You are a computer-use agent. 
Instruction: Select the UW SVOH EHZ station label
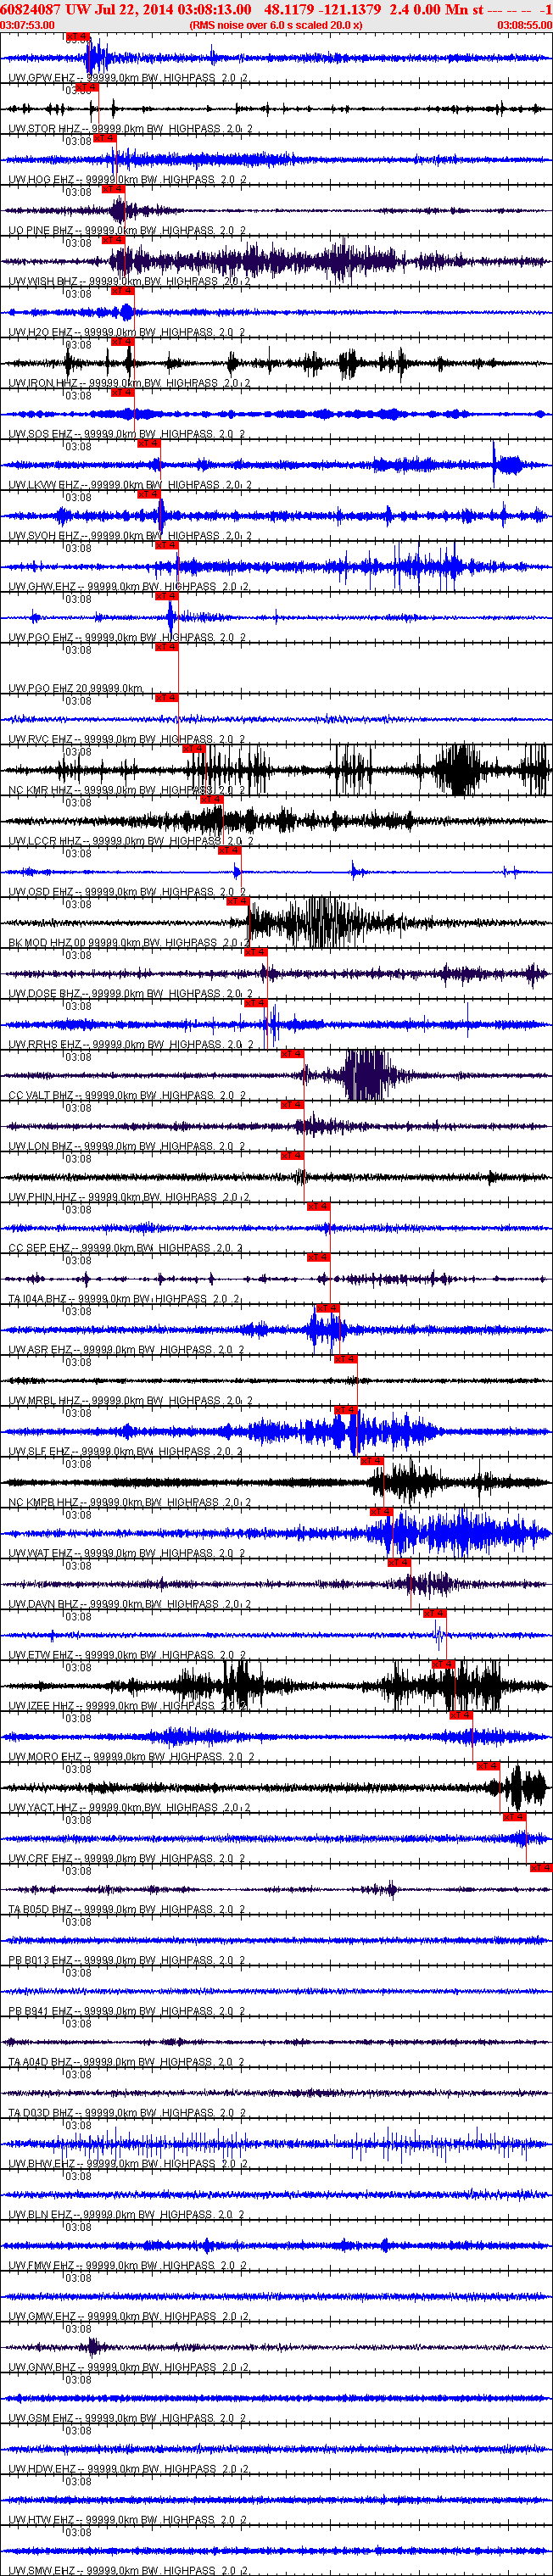click(x=129, y=537)
